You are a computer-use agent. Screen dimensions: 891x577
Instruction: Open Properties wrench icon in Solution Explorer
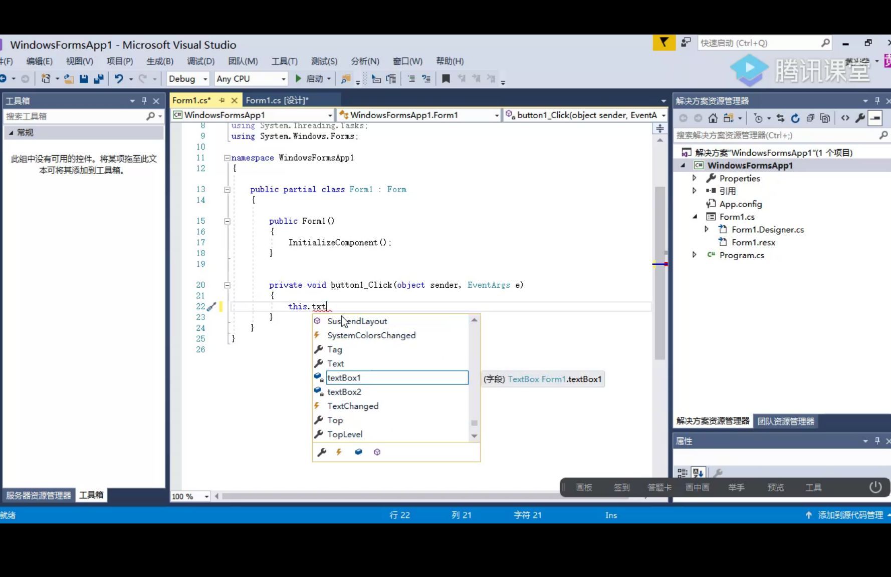coord(860,119)
